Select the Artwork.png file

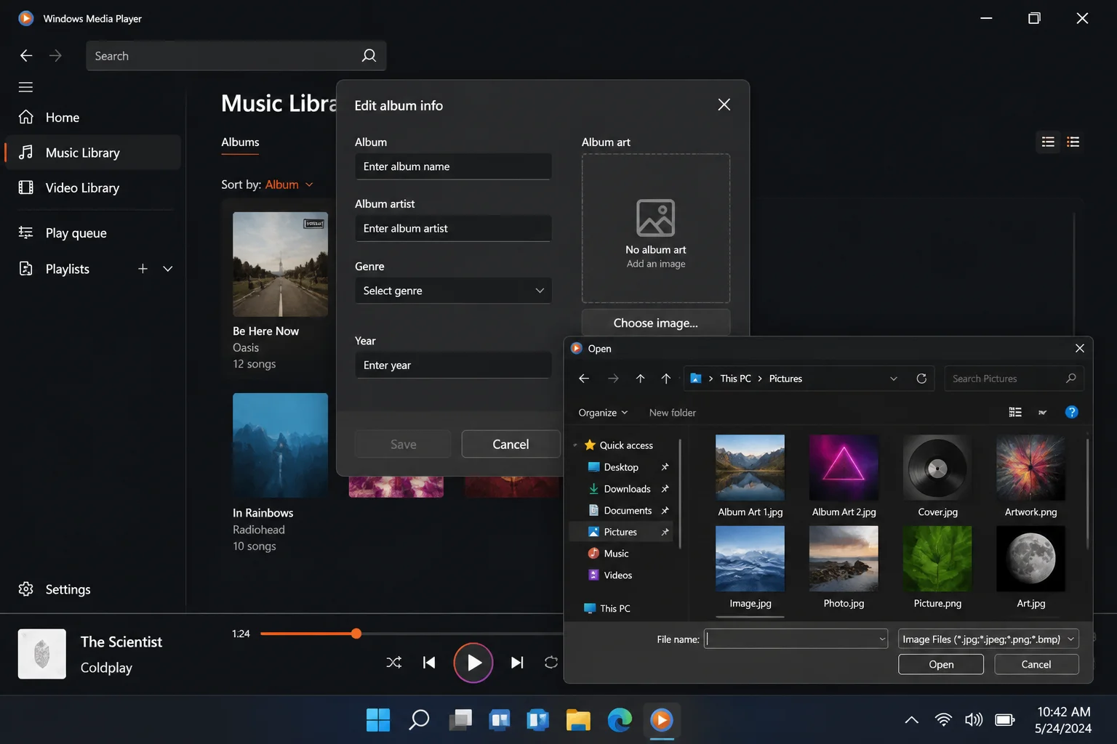(1030, 477)
